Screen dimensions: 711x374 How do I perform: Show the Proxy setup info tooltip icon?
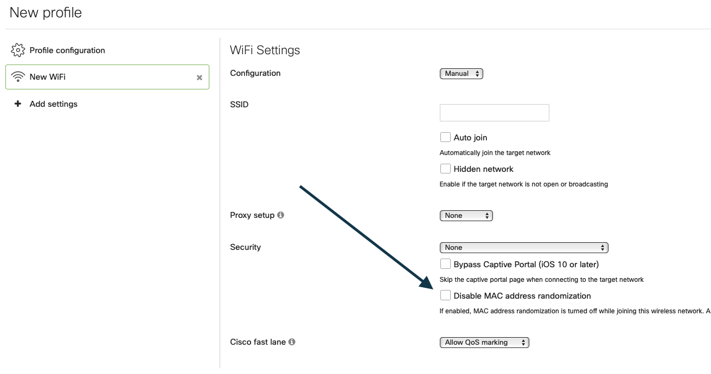click(280, 215)
